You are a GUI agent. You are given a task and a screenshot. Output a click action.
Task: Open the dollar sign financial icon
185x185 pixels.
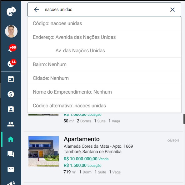click(11, 94)
